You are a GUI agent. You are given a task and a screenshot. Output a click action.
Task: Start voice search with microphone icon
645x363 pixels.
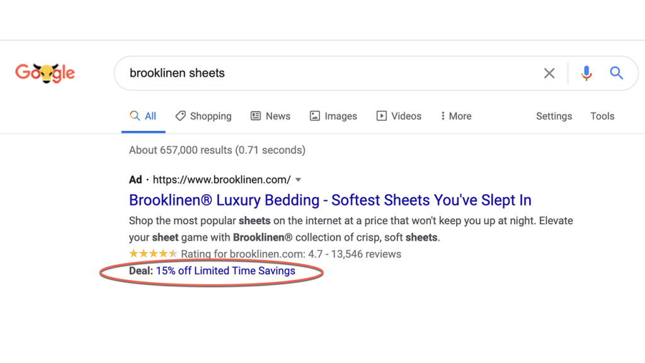586,73
